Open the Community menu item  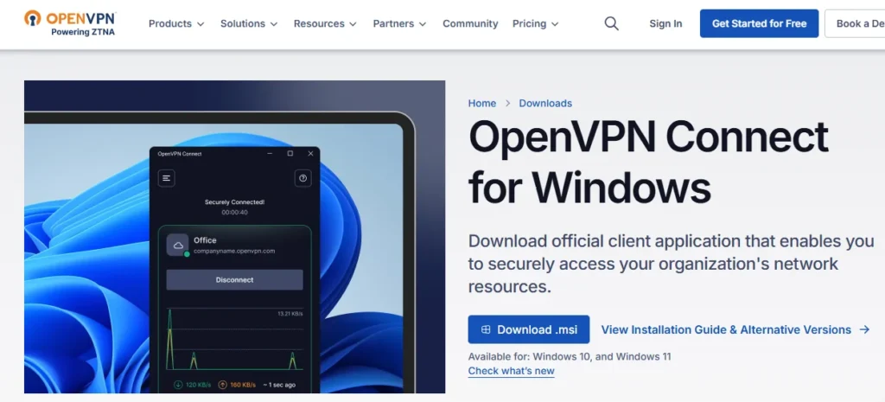[x=470, y=23]
